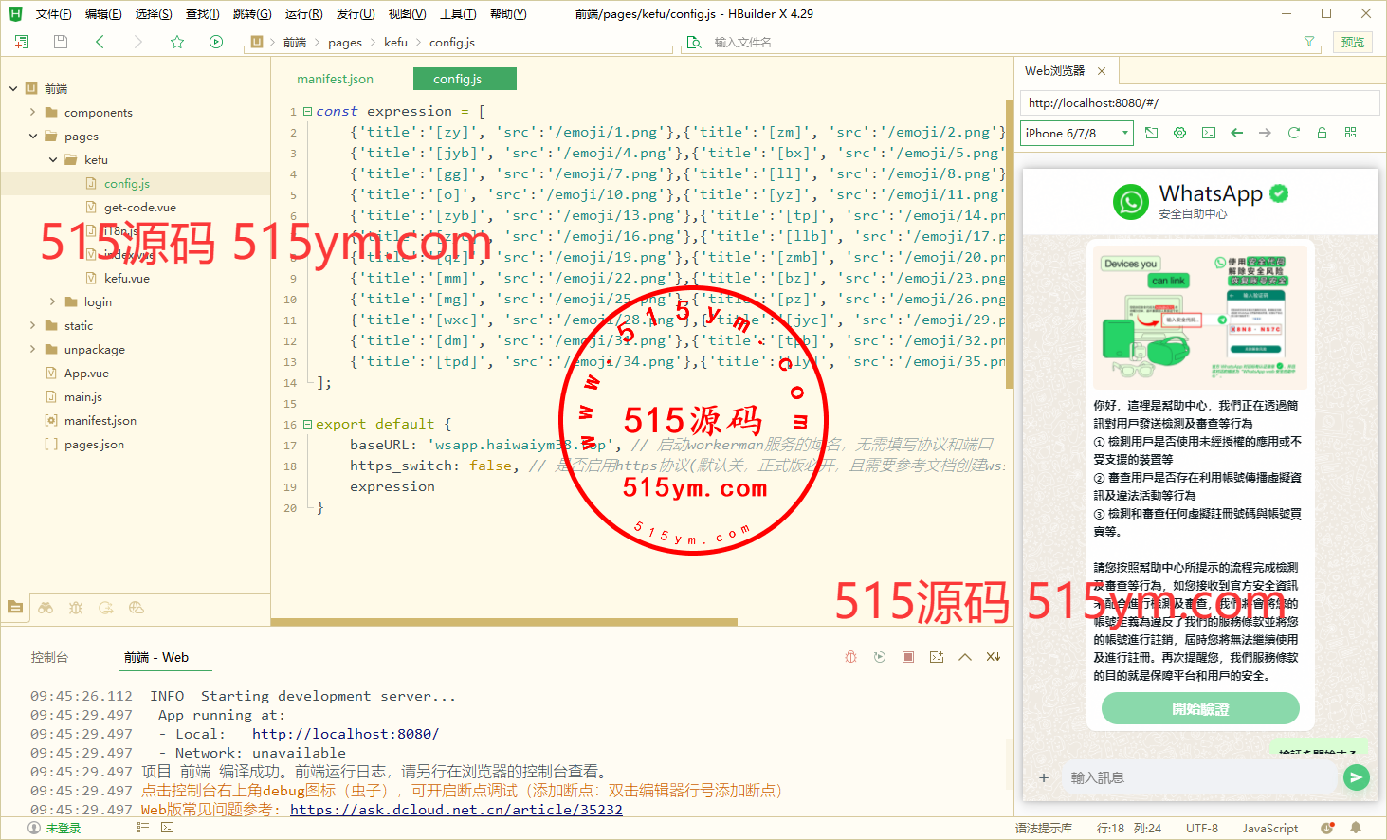1387x840 pixels.
Task: Open the iPhone 6/7/8 device dropdown
Action: tap(1077, 133)
